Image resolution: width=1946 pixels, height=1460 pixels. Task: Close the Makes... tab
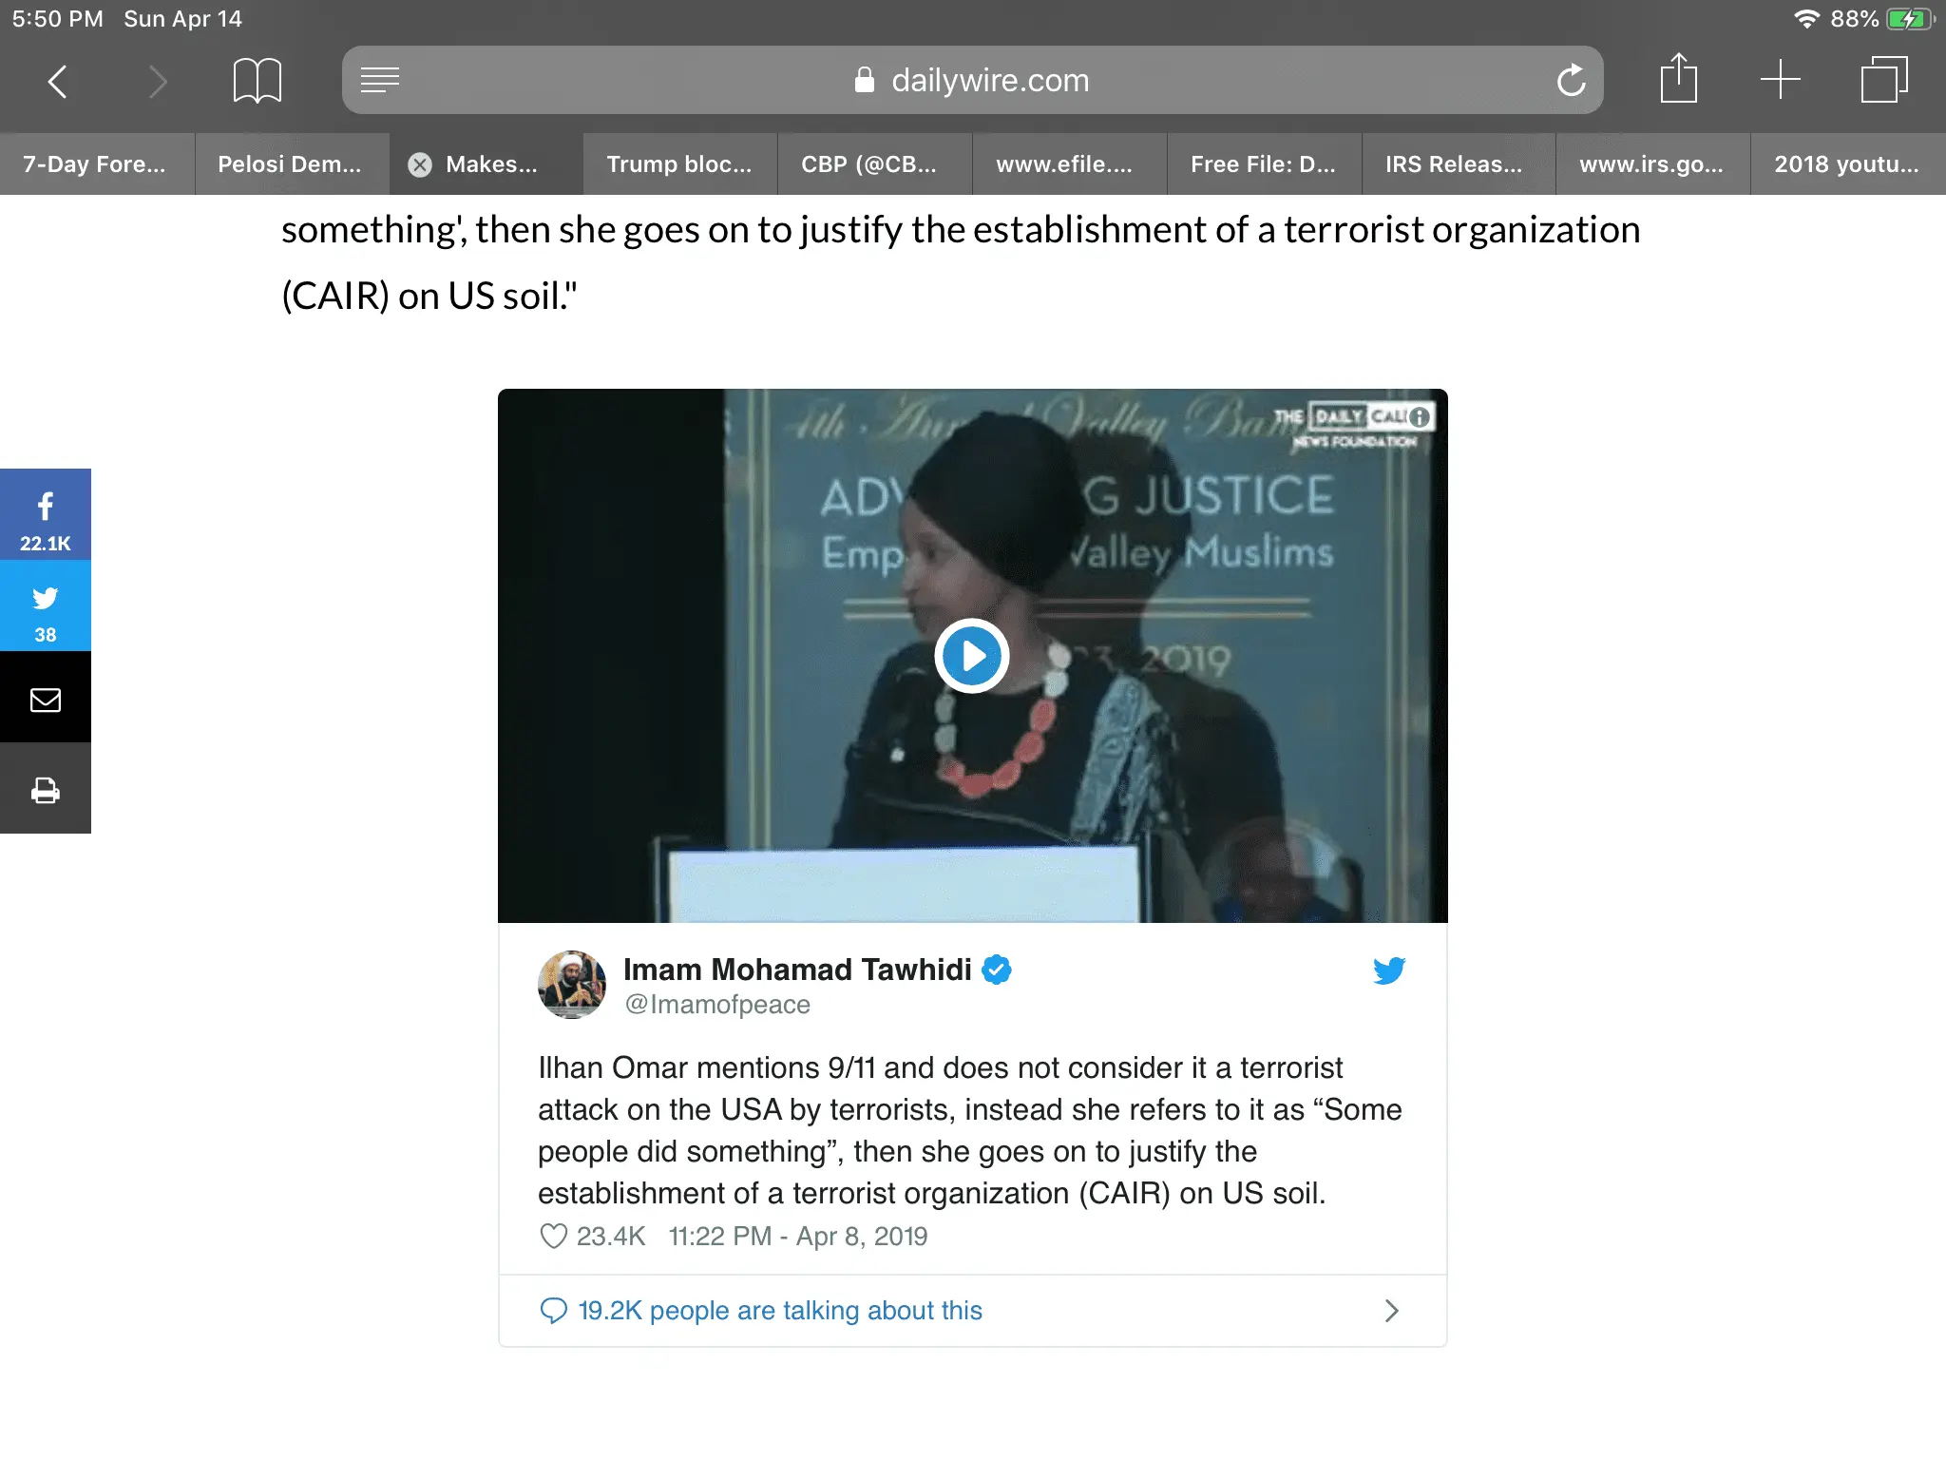pyautogui.click(x=420, y=164)
